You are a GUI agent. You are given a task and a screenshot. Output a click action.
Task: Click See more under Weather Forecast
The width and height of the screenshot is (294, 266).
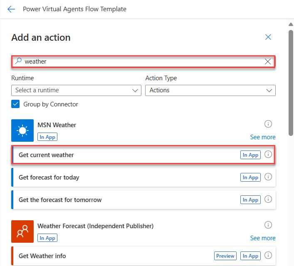click(263, 238)
